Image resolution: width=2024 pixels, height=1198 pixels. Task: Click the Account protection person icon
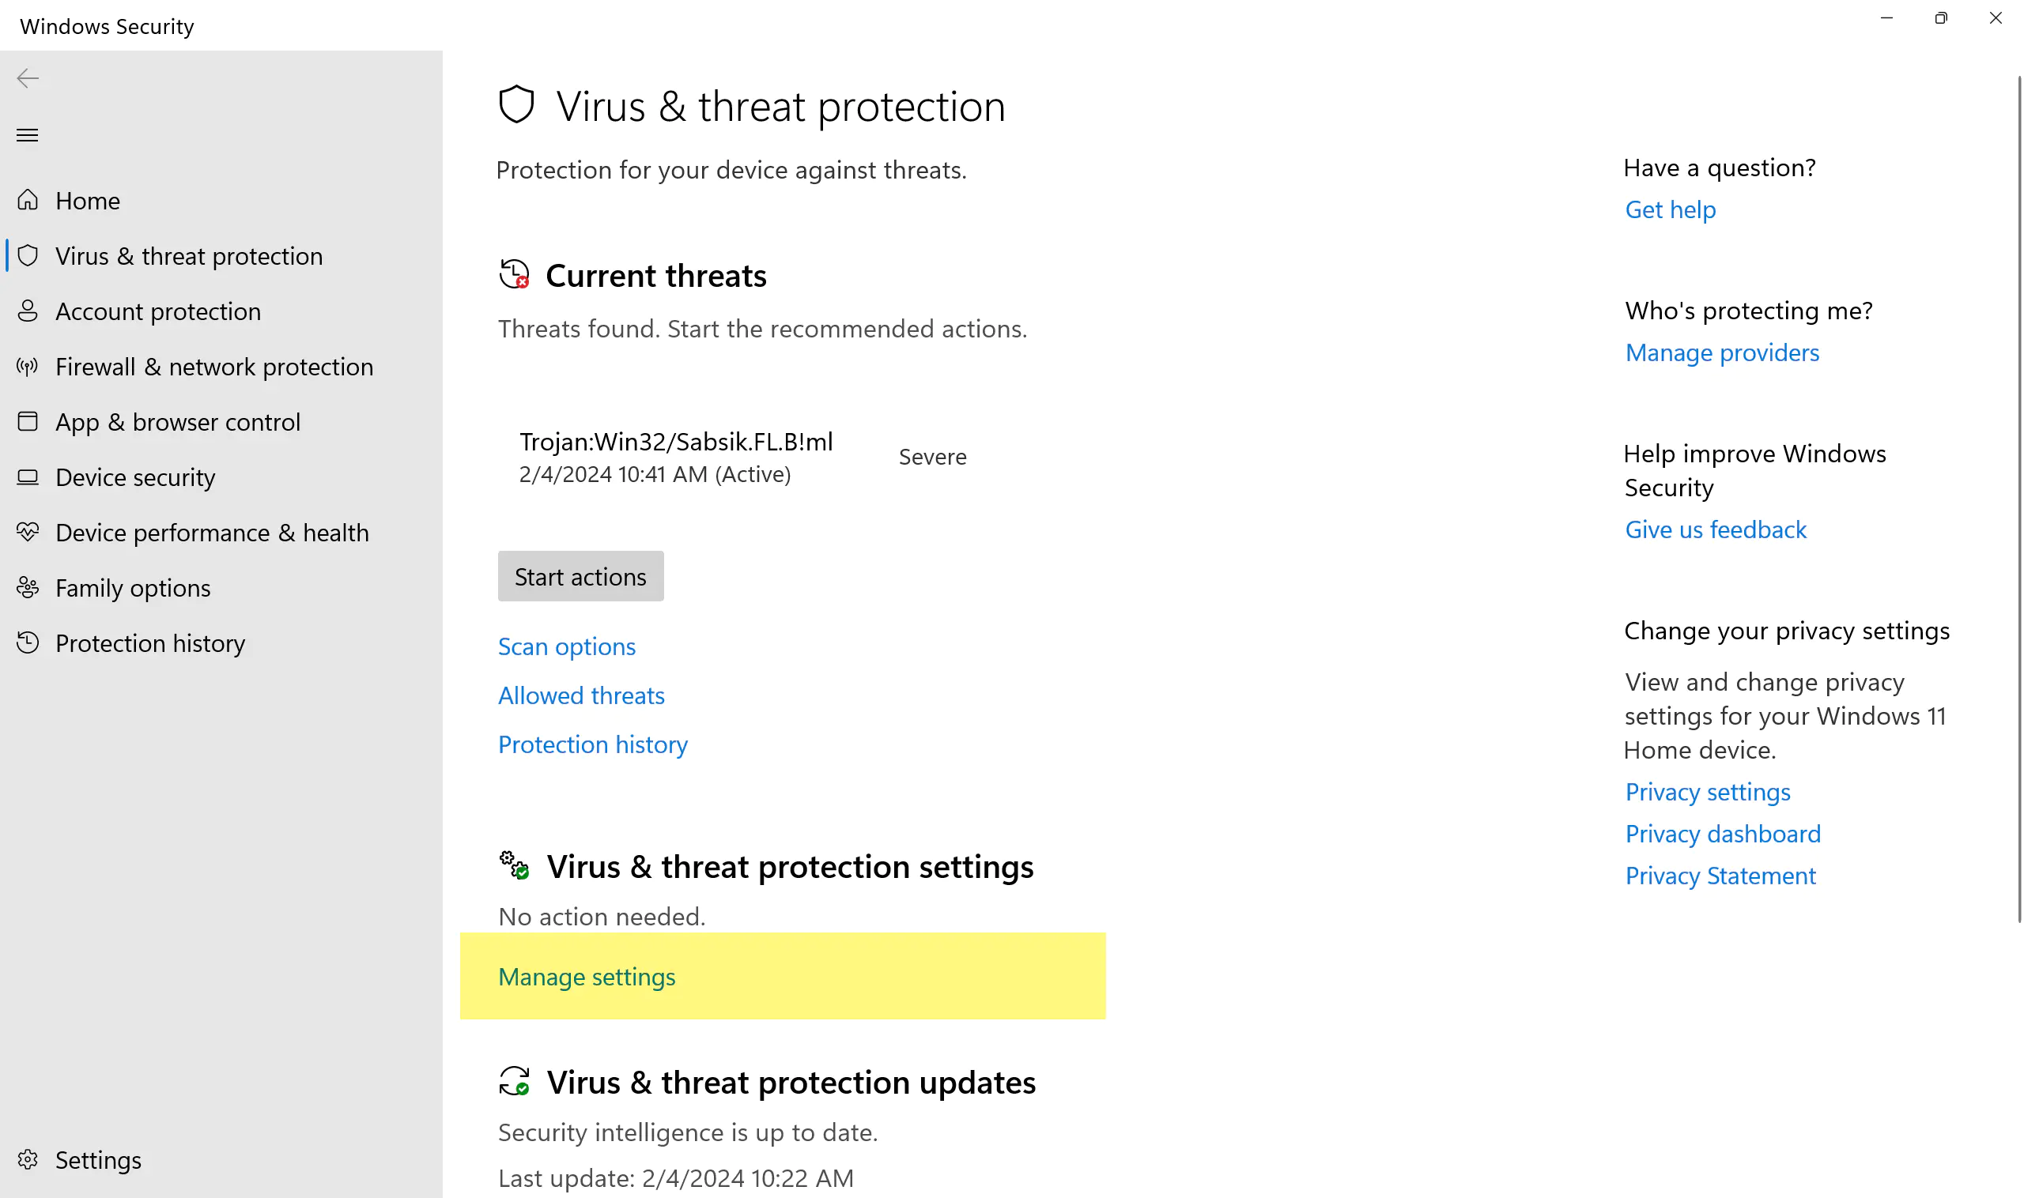(28, 311)
